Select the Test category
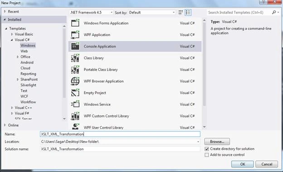 pyautogui.click(x=24, y=91)
